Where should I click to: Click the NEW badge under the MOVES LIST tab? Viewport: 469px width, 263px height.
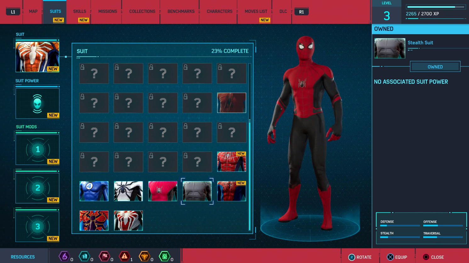[x=265, y=20]
